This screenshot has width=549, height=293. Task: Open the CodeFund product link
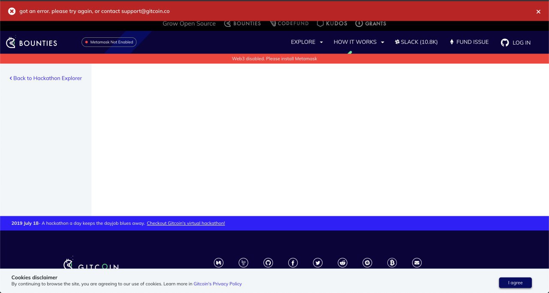(289, 24)
